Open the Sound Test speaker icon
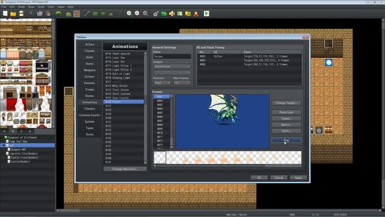The image size is (385, 217). tap(172, 13)
